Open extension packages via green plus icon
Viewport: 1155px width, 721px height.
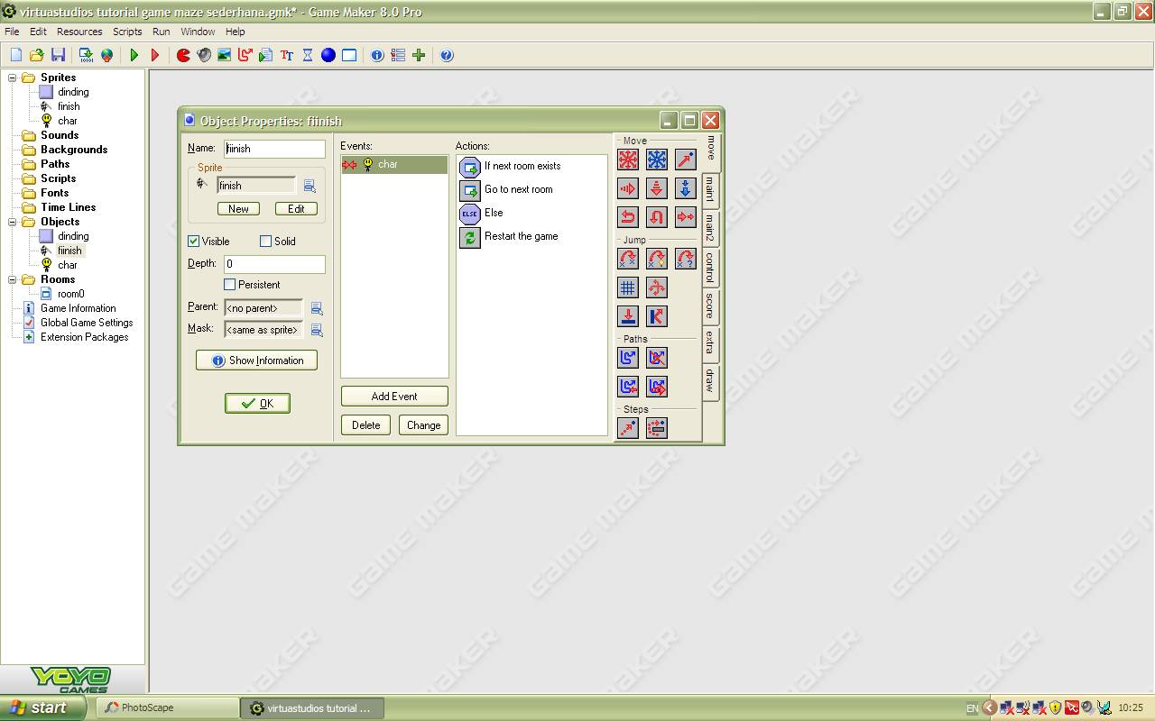419,55
